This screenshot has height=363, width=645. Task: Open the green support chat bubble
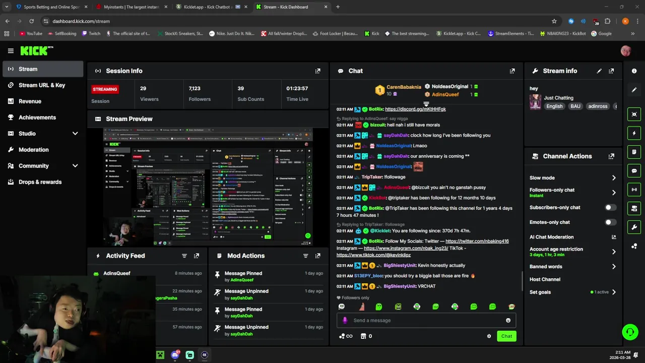point(630,332)
